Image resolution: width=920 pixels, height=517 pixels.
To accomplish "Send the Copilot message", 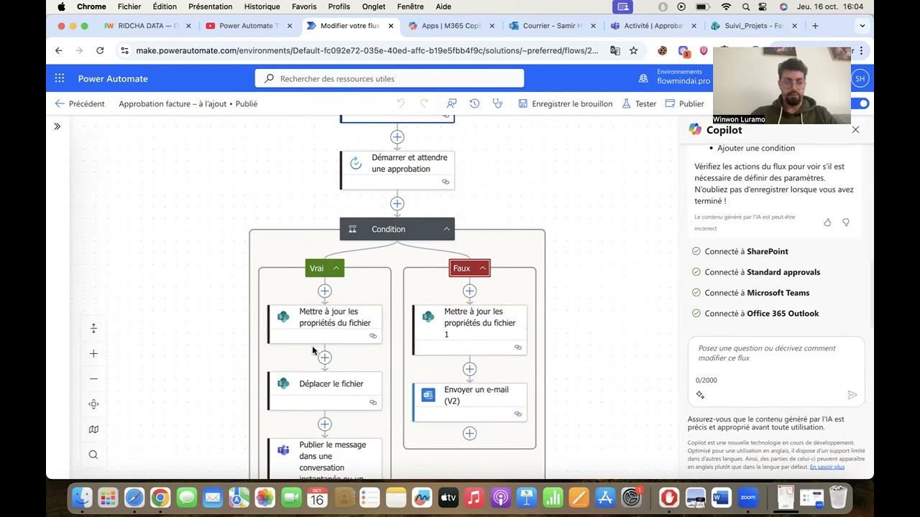I will [852, 395].
